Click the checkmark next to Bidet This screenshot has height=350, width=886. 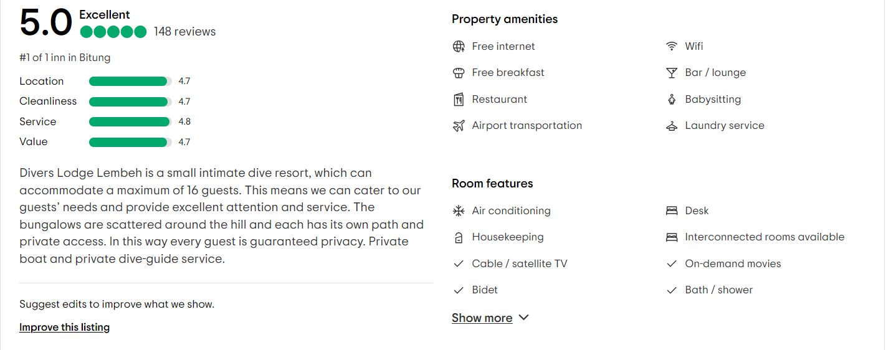pyautogui.click(x=459, y=290)
